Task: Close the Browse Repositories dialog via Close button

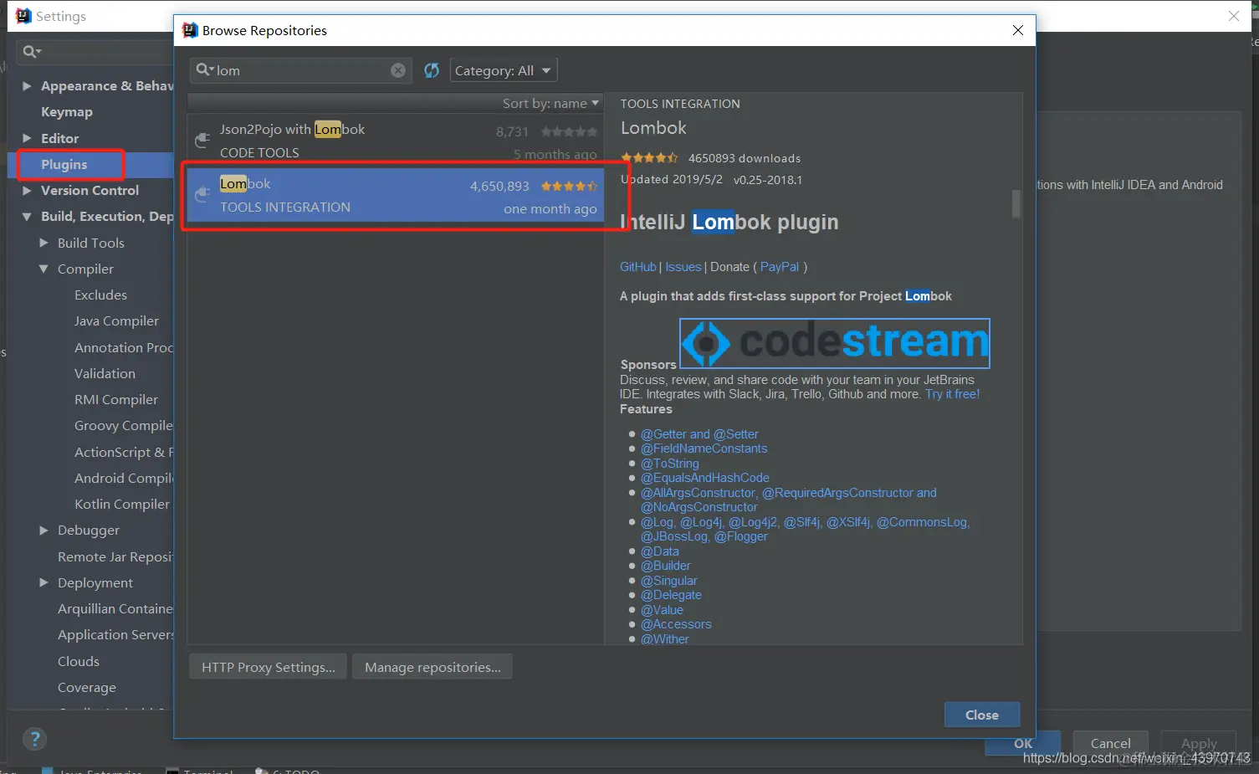Action: click(x=982, y=715)
